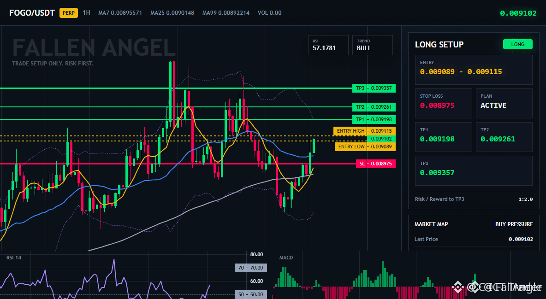The width and height of the screenshot is (546, 299).
Task: Click the MARKET MAP heading
Action: point(431,224)
